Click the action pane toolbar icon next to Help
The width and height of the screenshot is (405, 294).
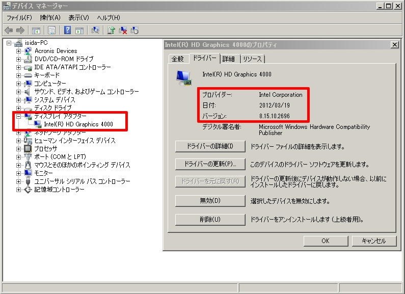(79, 31)
